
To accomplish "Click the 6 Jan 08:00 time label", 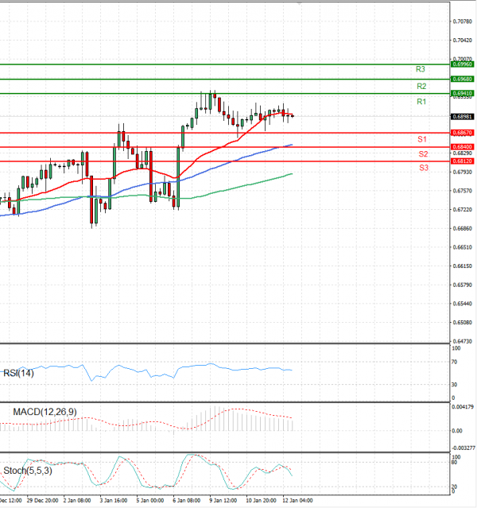I will coord(187,501).
